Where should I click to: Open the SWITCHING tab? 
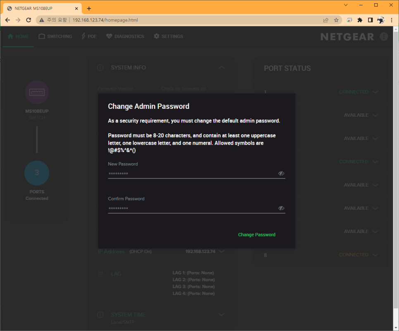point(55,36)
